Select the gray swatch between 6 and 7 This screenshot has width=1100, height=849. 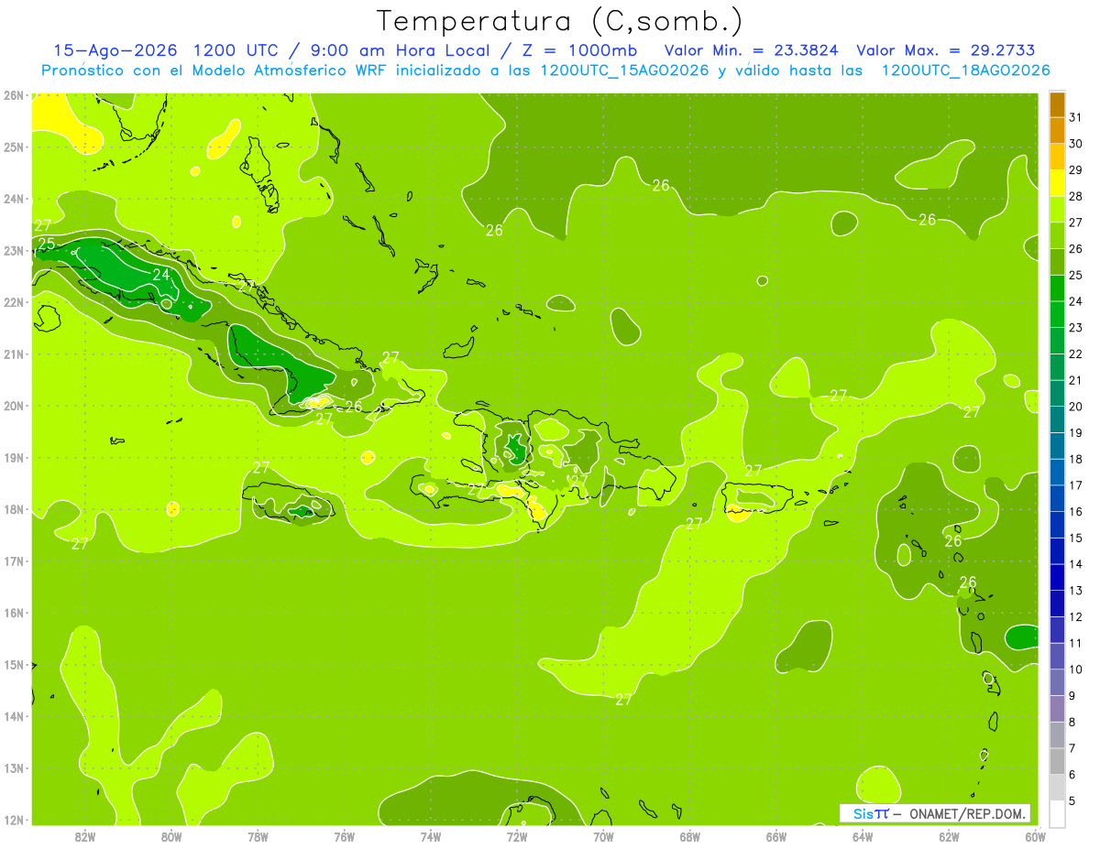click(1058, 761)
